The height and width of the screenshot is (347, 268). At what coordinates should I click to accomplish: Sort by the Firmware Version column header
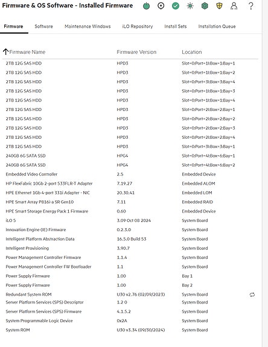pos(136,52)
